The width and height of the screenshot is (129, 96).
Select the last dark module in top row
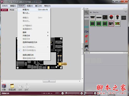[124, 18]
